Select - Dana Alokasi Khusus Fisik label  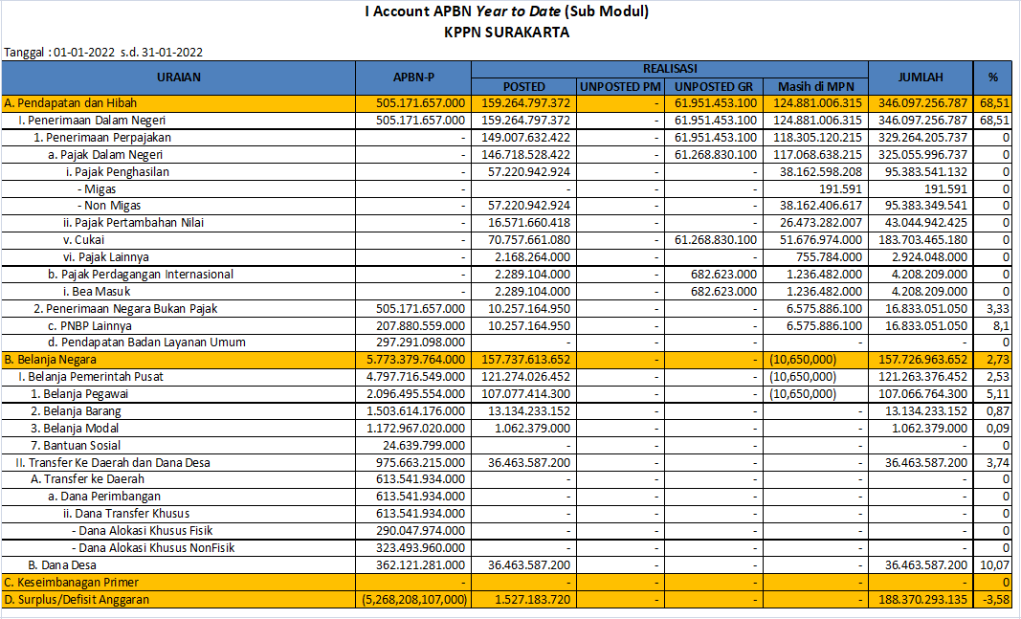(x=142, y=531)
